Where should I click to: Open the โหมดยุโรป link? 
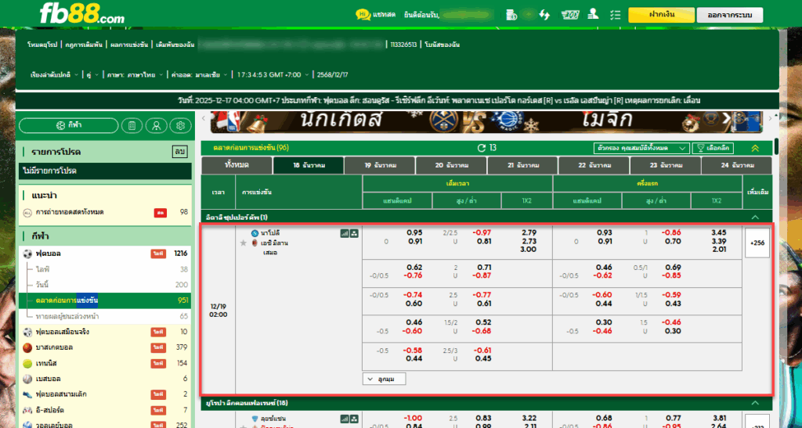pos(42,45)
